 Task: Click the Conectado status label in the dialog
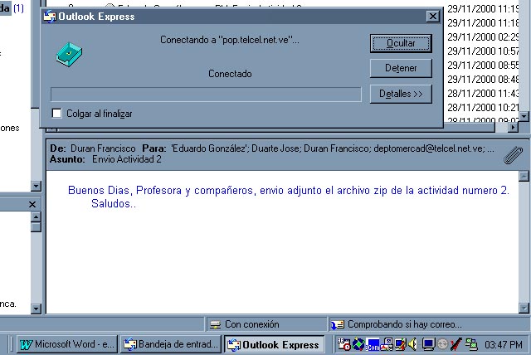(x=230, y=74)
